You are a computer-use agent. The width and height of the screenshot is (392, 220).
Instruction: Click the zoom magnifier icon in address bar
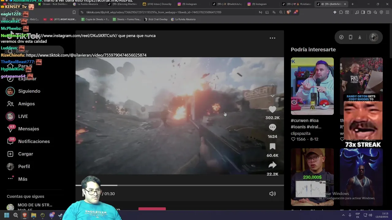[x=281, y=12]
